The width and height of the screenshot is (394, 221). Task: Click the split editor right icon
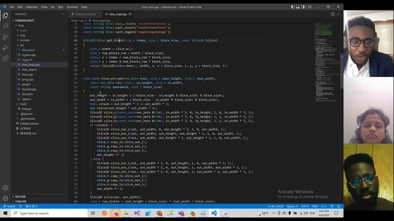coord(332,14)
